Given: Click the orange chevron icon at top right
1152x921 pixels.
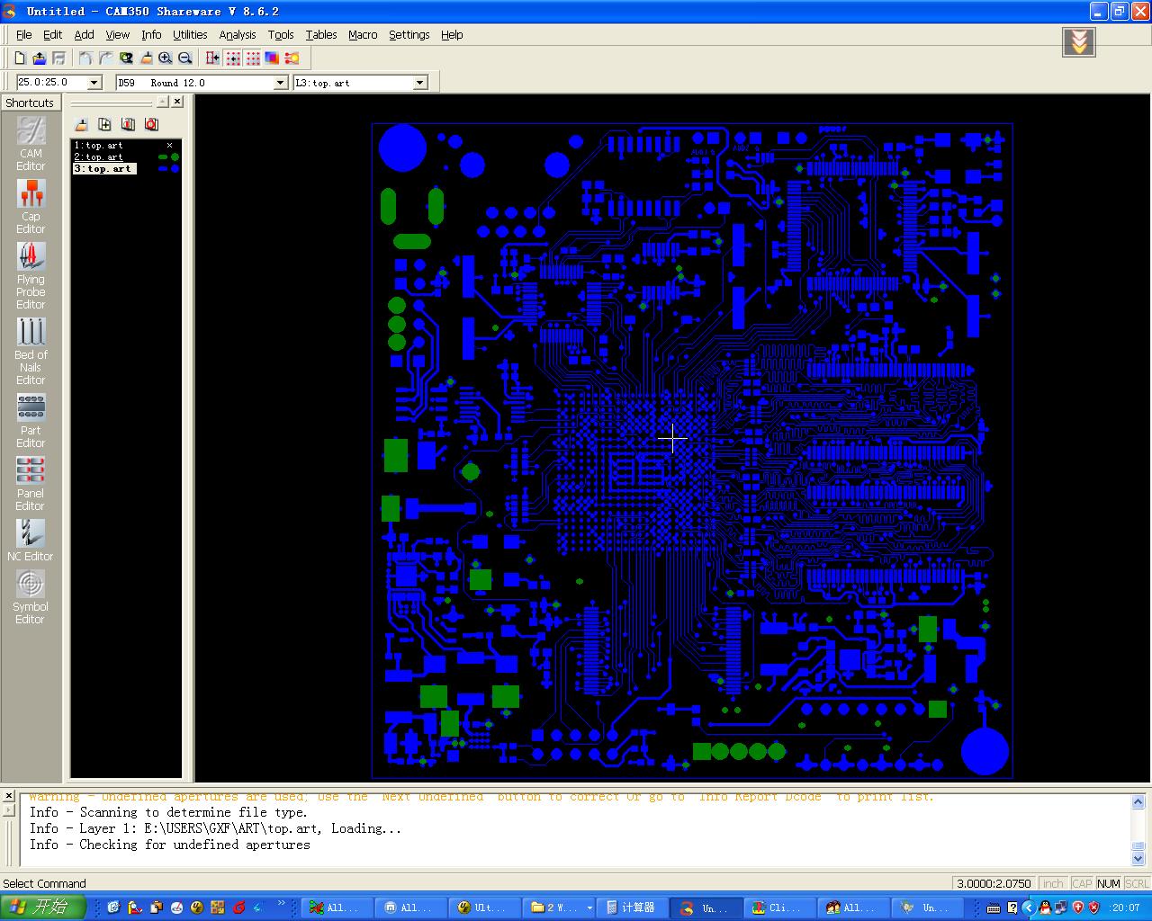Looking at the screenshot, I should click(x=1079, y=41).
